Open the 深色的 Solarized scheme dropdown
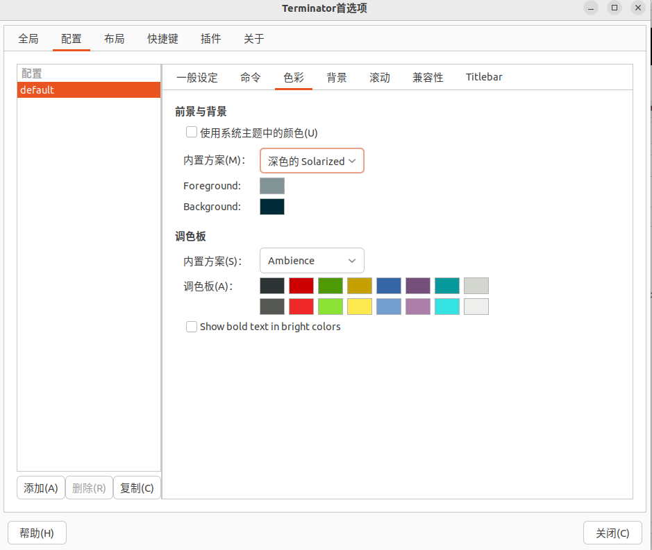 [312, 161]
